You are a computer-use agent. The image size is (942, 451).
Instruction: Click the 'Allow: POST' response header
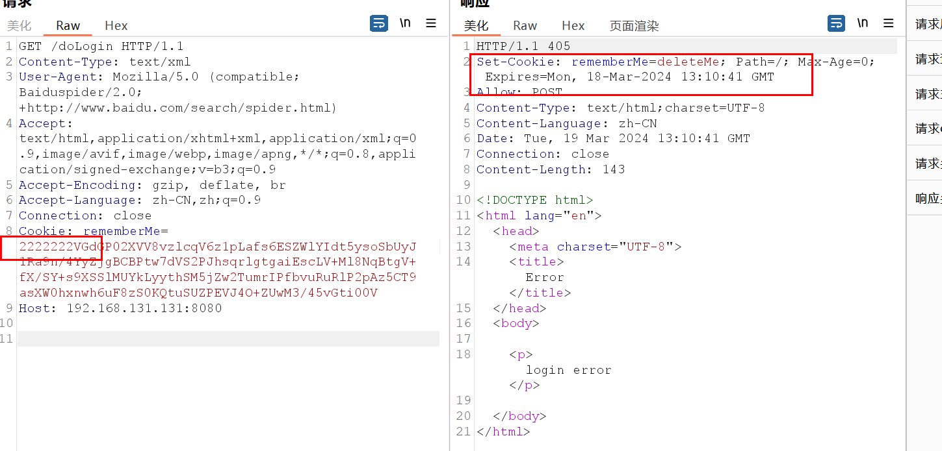click(519, 93)
